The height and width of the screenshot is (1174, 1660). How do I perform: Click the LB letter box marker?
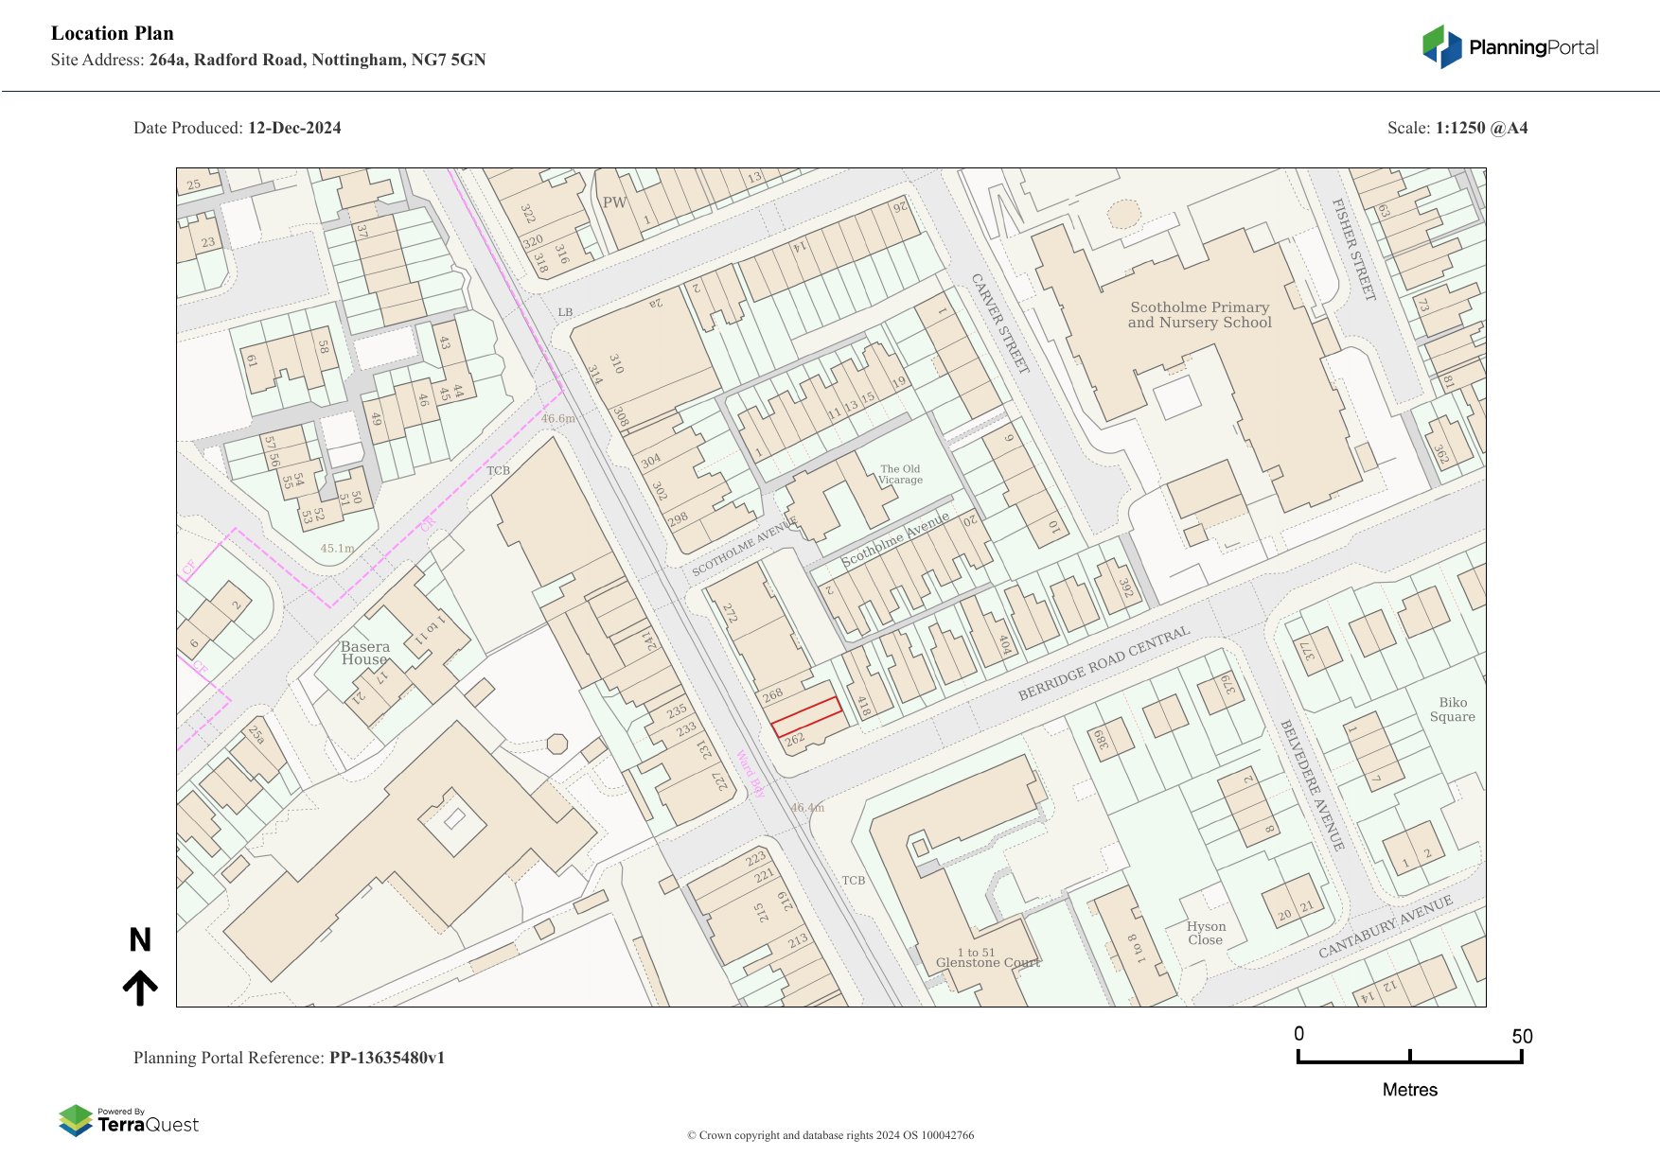point(565,312)
